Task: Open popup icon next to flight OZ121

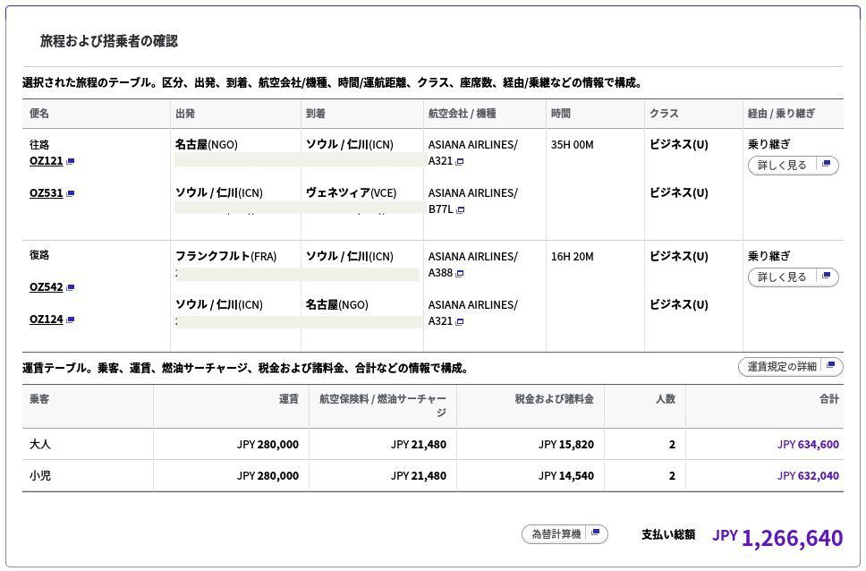Action: 71,162
